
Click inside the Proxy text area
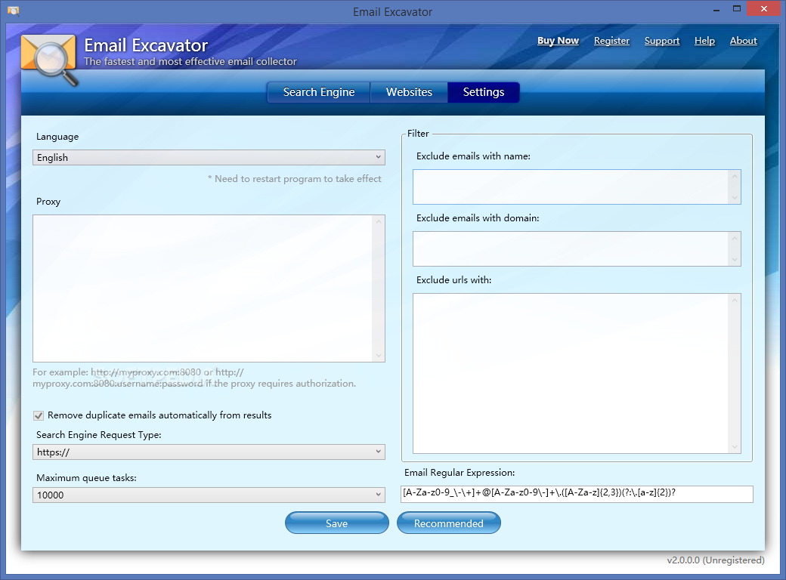(x=203, y=288)
